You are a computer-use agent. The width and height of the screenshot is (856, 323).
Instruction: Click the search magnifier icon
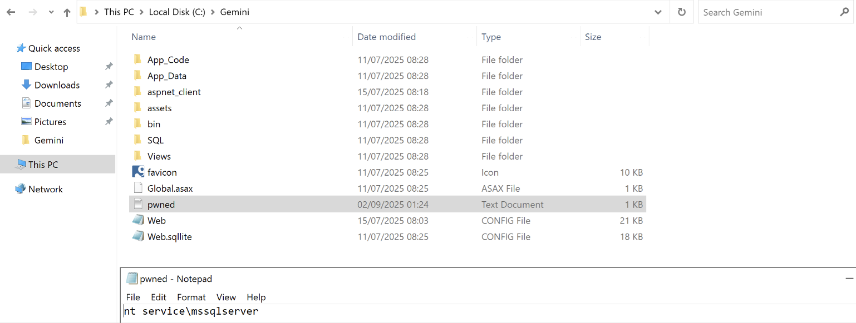pyautogui.click(x=845, y=12)
